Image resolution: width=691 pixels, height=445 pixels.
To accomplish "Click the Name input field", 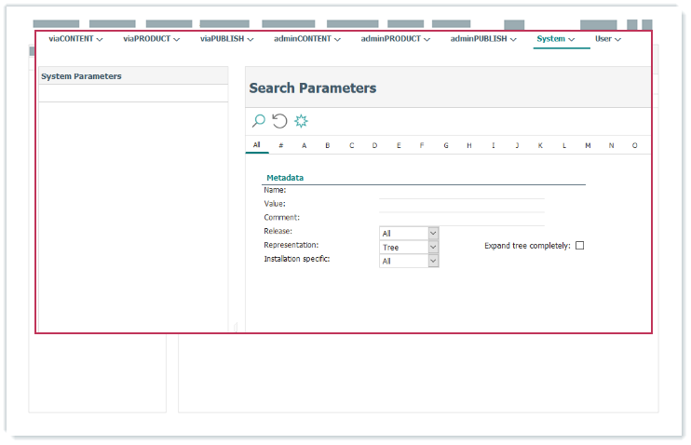I will coord(461,191).
